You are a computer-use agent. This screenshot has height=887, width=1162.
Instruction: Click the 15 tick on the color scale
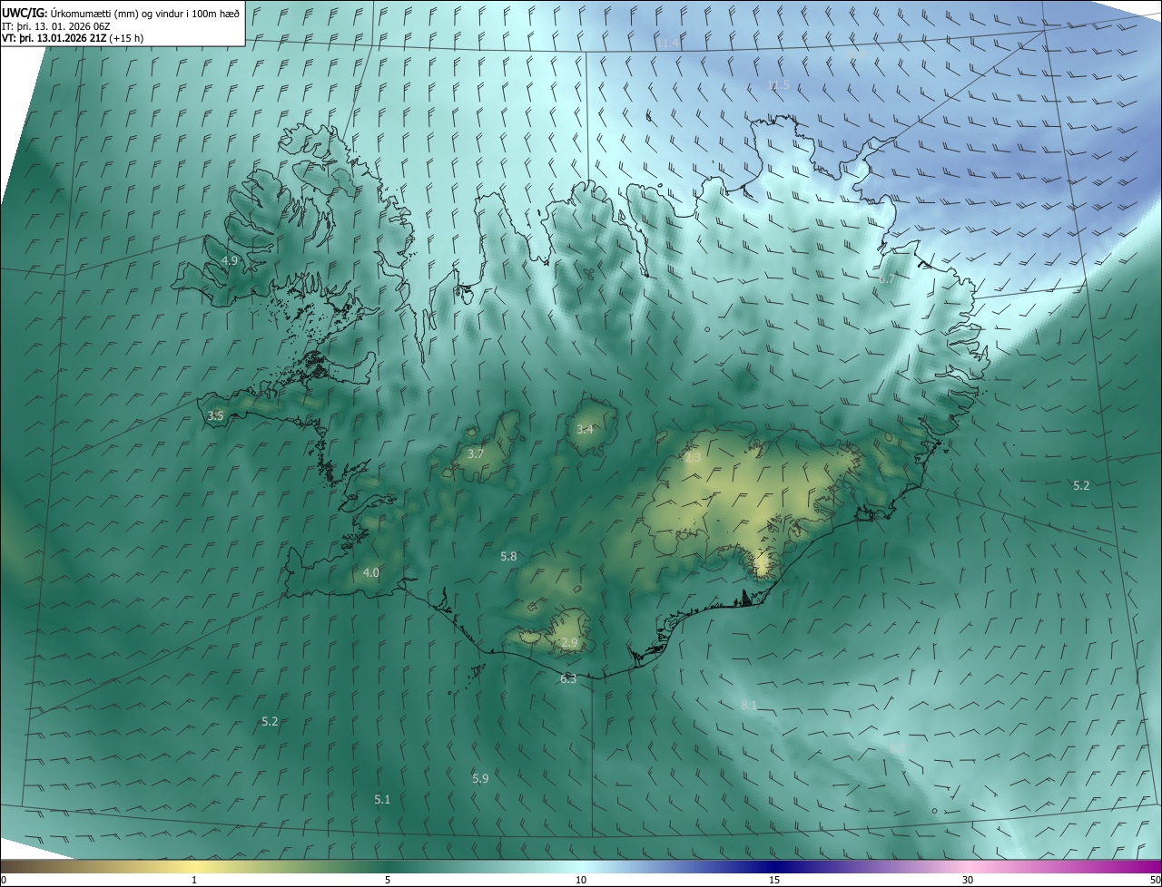point(774,880)
